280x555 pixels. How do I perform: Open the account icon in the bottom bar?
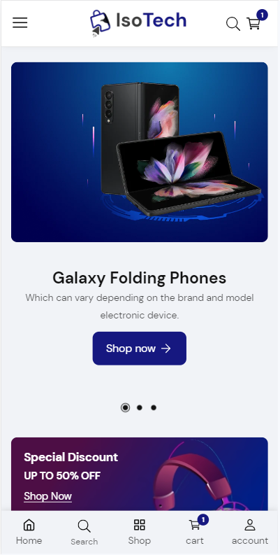pyautogui.click(x=250, y=525)
